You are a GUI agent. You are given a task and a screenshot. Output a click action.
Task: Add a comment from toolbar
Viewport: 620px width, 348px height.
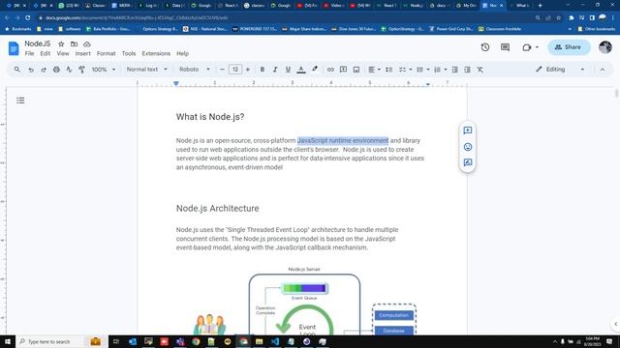tap(343, 70)
